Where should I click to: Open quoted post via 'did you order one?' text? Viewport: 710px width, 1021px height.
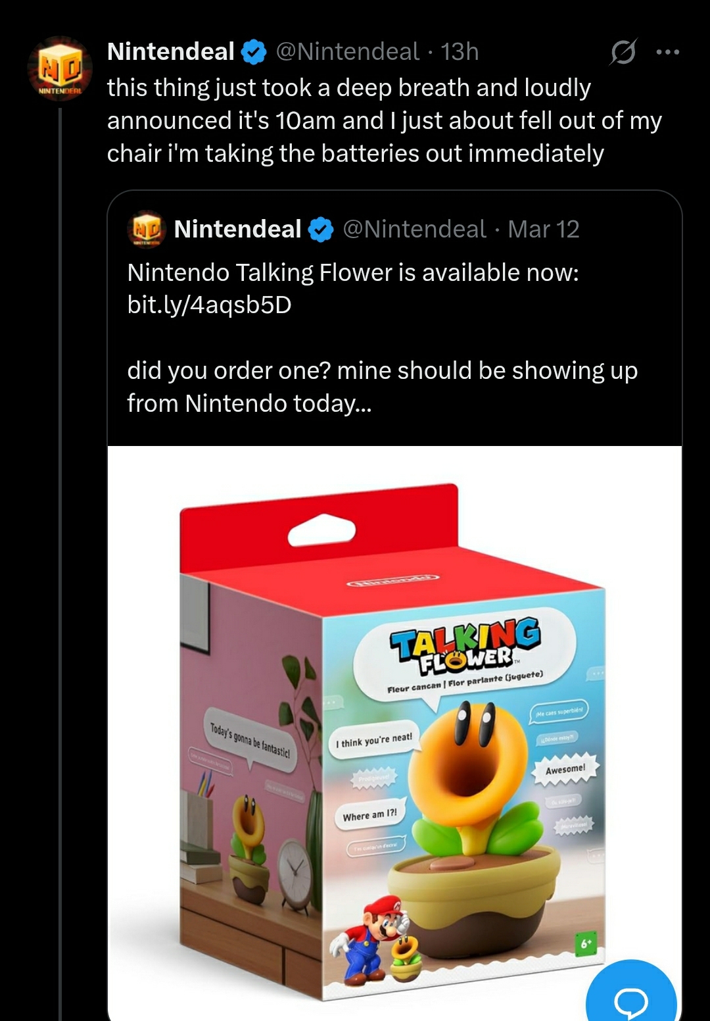(382, 387)
